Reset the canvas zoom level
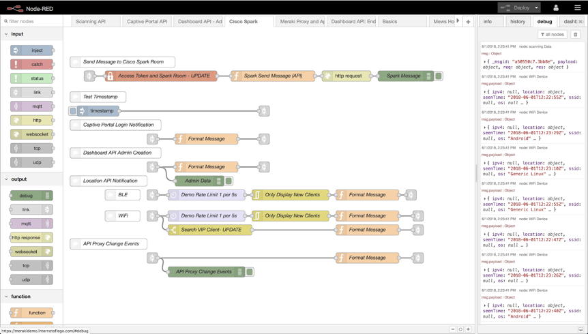 [x=460, y=329]
